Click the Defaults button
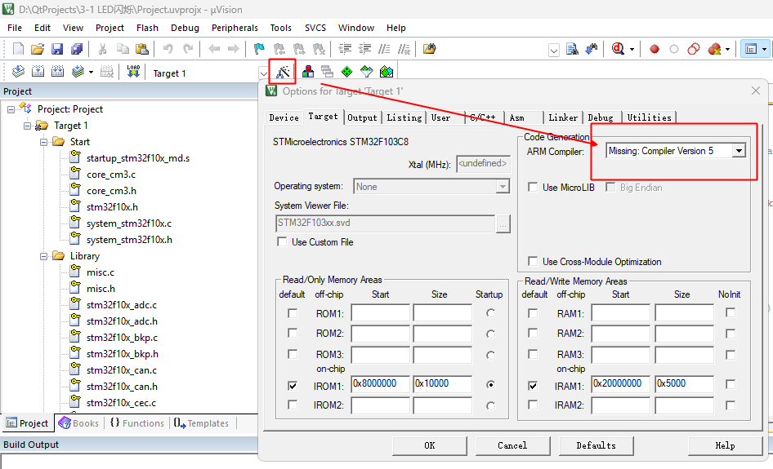 596,445
